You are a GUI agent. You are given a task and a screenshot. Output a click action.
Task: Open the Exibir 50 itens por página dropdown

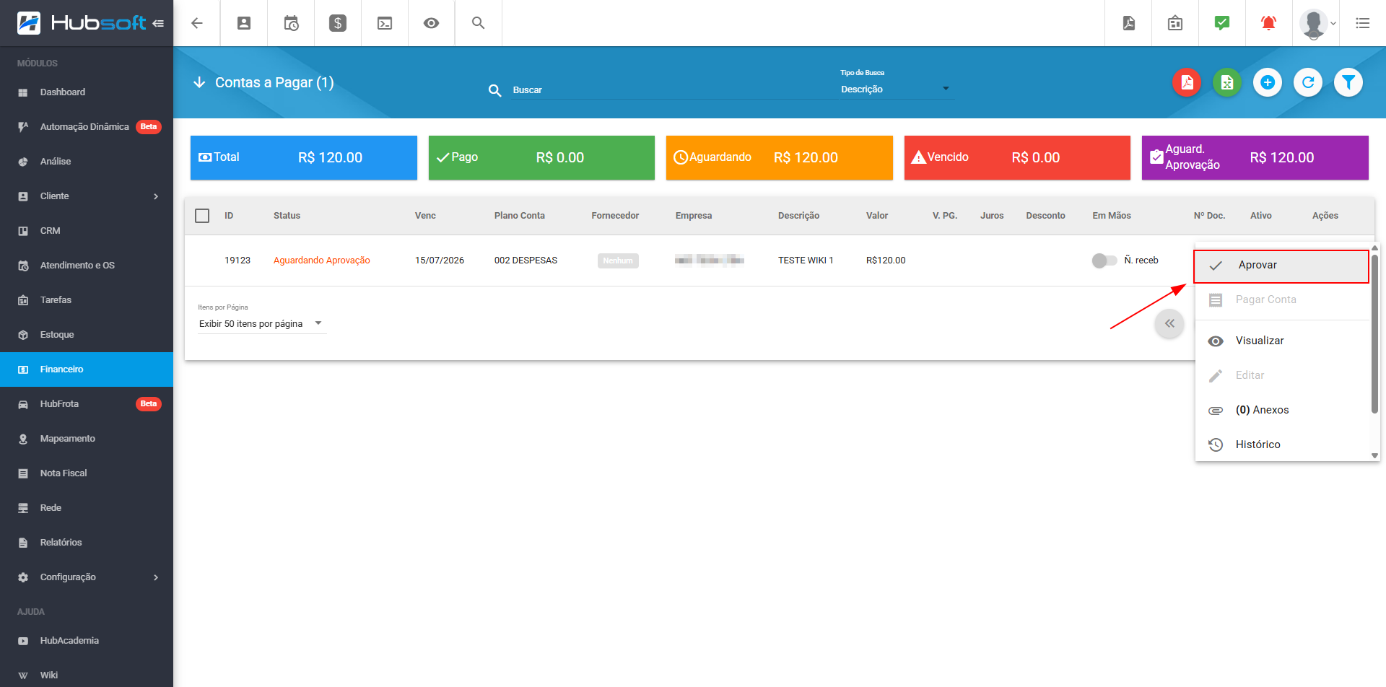pyautogui.click(x=262, y=324)
